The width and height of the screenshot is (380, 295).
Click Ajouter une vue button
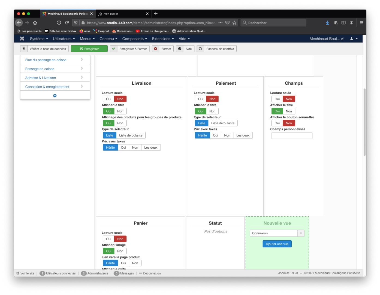[x=277, y=244]
